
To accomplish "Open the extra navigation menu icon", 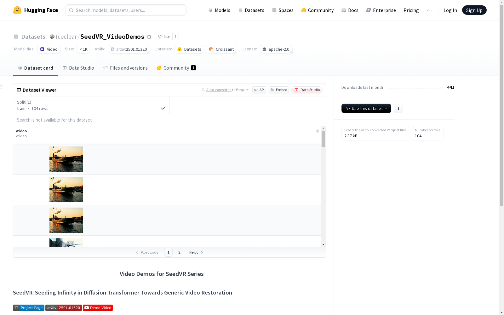I will coord(429,10).
